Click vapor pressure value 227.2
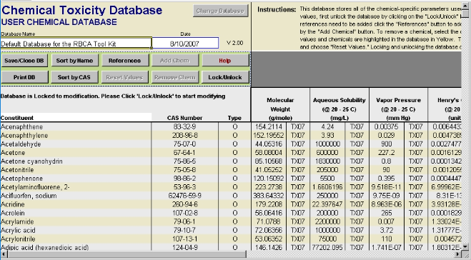 click(x=386, y=153)
